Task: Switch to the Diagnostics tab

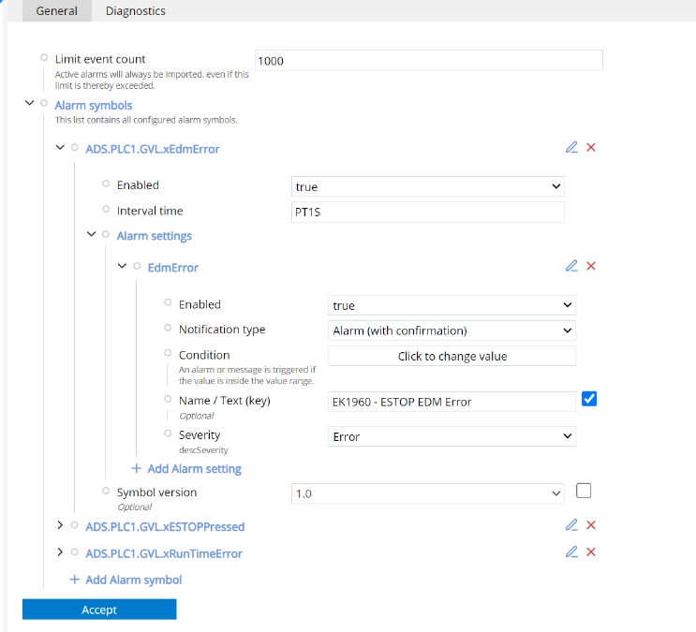Action: coord(136,10)
